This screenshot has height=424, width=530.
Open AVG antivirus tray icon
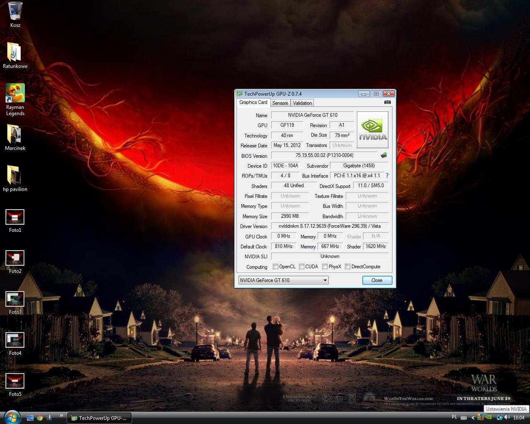pyautogui.click(x=480, y=417)
